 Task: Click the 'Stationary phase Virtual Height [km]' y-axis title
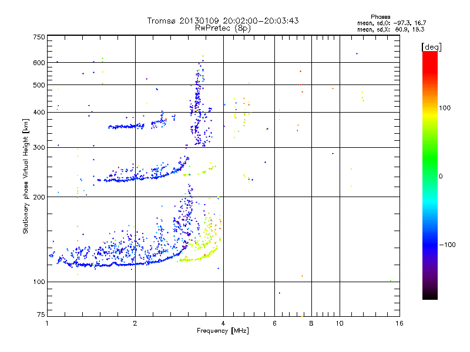point(26,176)
